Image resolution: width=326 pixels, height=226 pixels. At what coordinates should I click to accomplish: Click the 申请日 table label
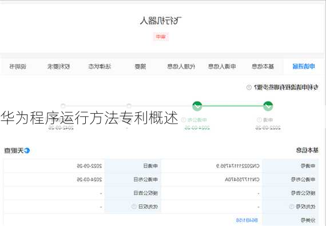click(x=150, y=166)
